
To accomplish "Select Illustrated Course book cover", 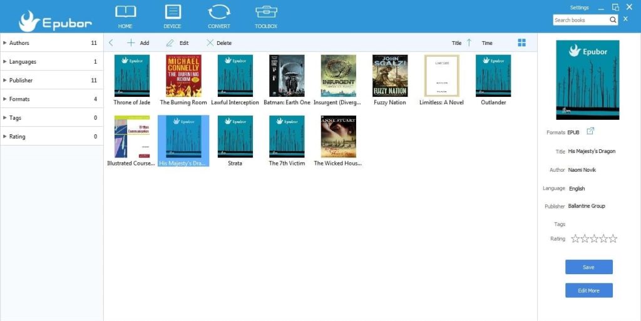I will coord(131,137).
